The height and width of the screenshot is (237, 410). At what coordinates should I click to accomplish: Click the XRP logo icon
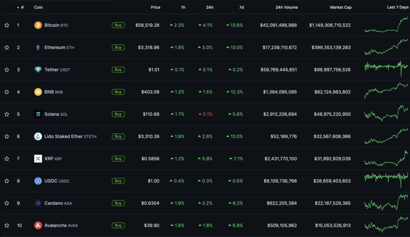(x=38, y=159)
